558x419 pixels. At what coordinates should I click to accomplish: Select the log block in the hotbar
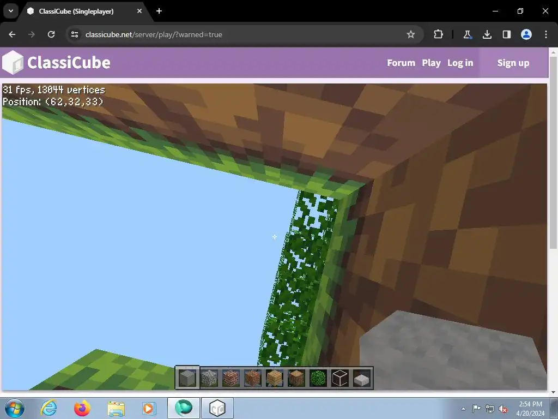[296, 378]
